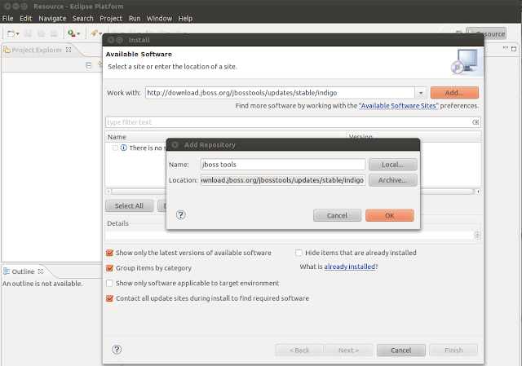
Task: Click the Resource perspective button
Action: 486,33
